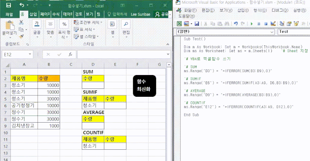Save the project in VBA editor

coord(197,24)
